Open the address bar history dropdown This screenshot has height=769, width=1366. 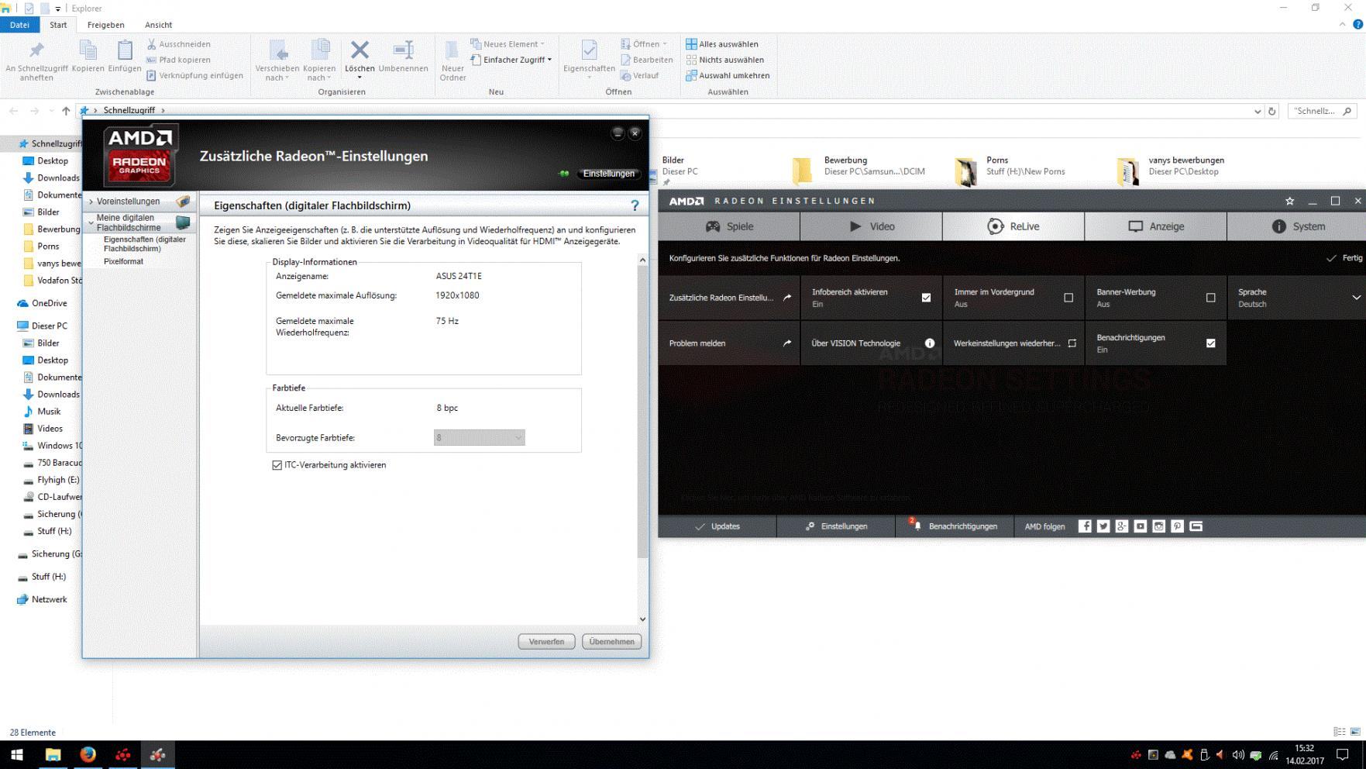point(1257,111)
